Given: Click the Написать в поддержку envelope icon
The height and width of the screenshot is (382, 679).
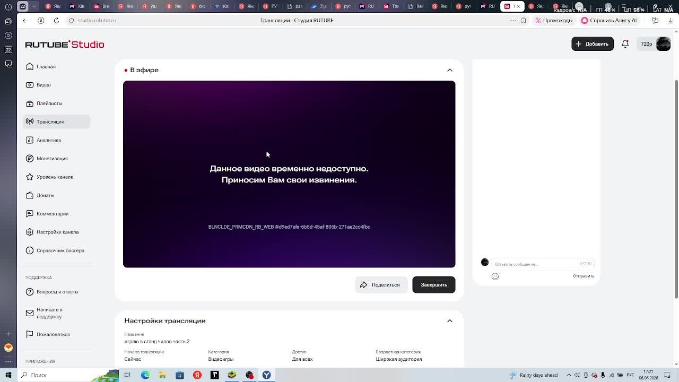Looking at the screenshot, I should coord(30,313).
